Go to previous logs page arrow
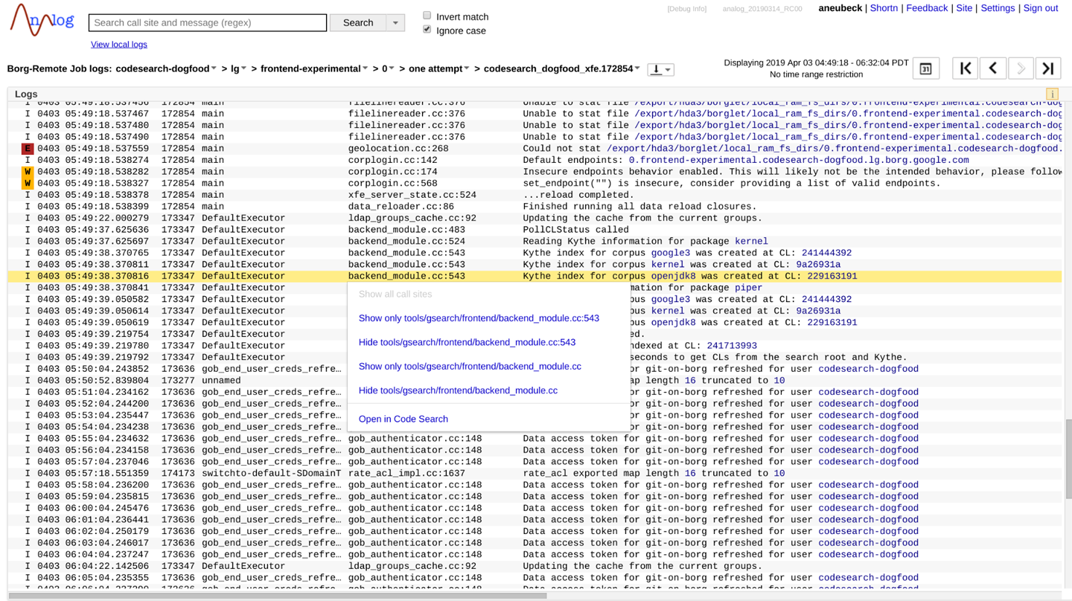The width and height of the screenshot is (1072, 601). 992,68
